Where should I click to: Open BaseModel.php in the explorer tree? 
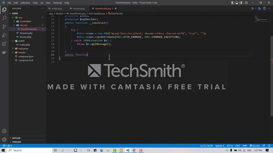point(27,29)
